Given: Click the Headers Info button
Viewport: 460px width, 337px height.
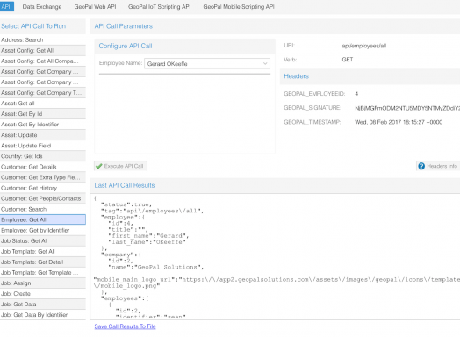Looking at the screenshot, I should (438, 166).
